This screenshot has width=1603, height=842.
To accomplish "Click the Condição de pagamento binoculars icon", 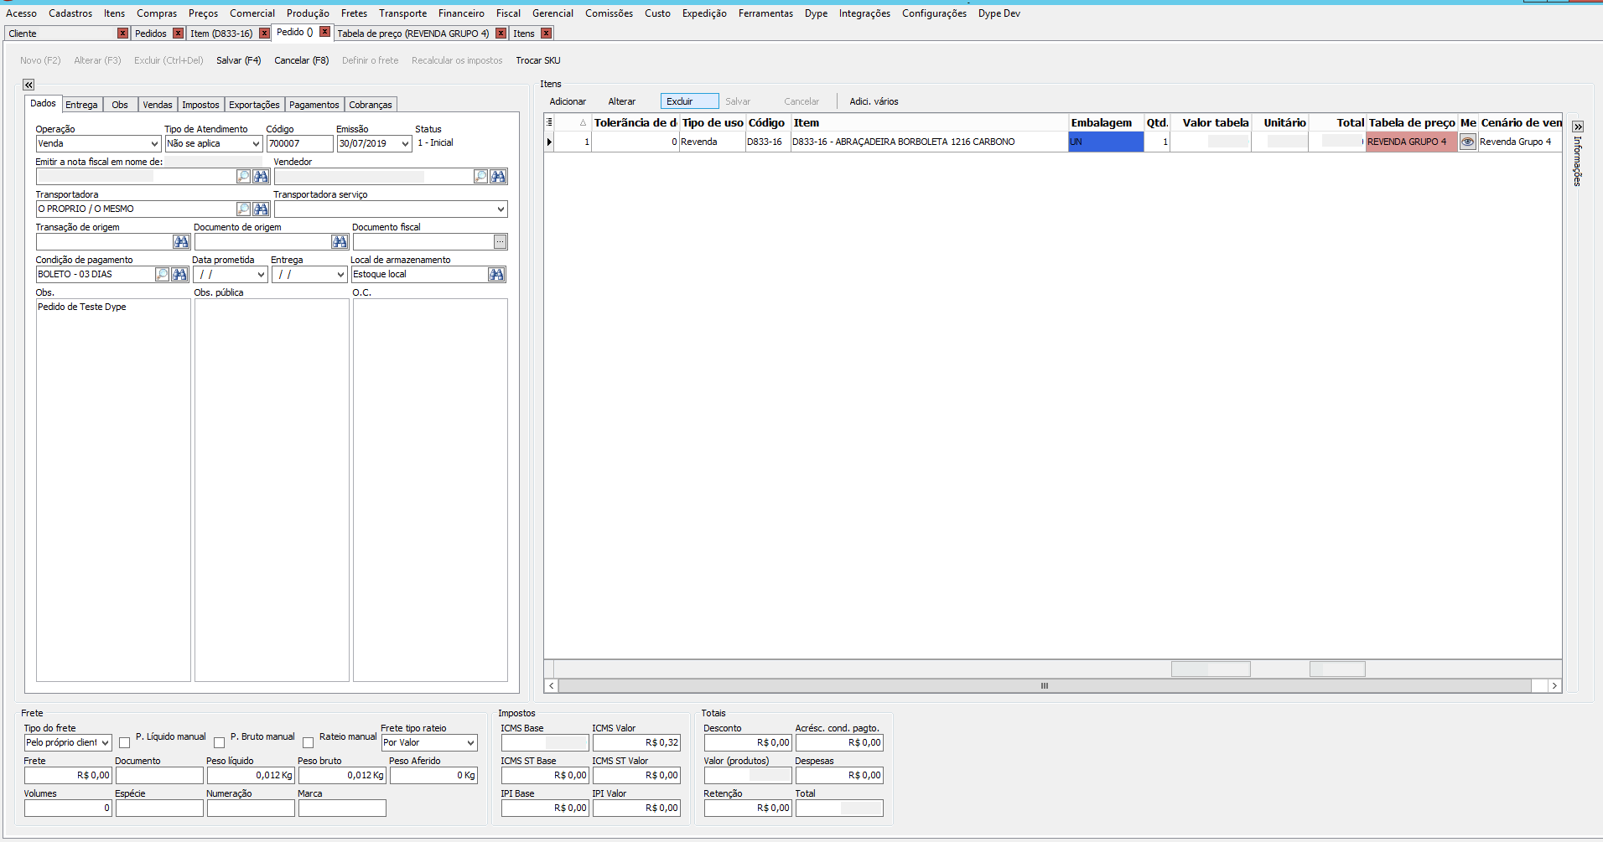I will [x=180, y=275].
